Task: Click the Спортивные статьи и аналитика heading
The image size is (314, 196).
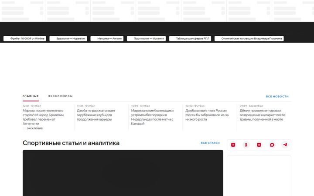Action: 71,143
